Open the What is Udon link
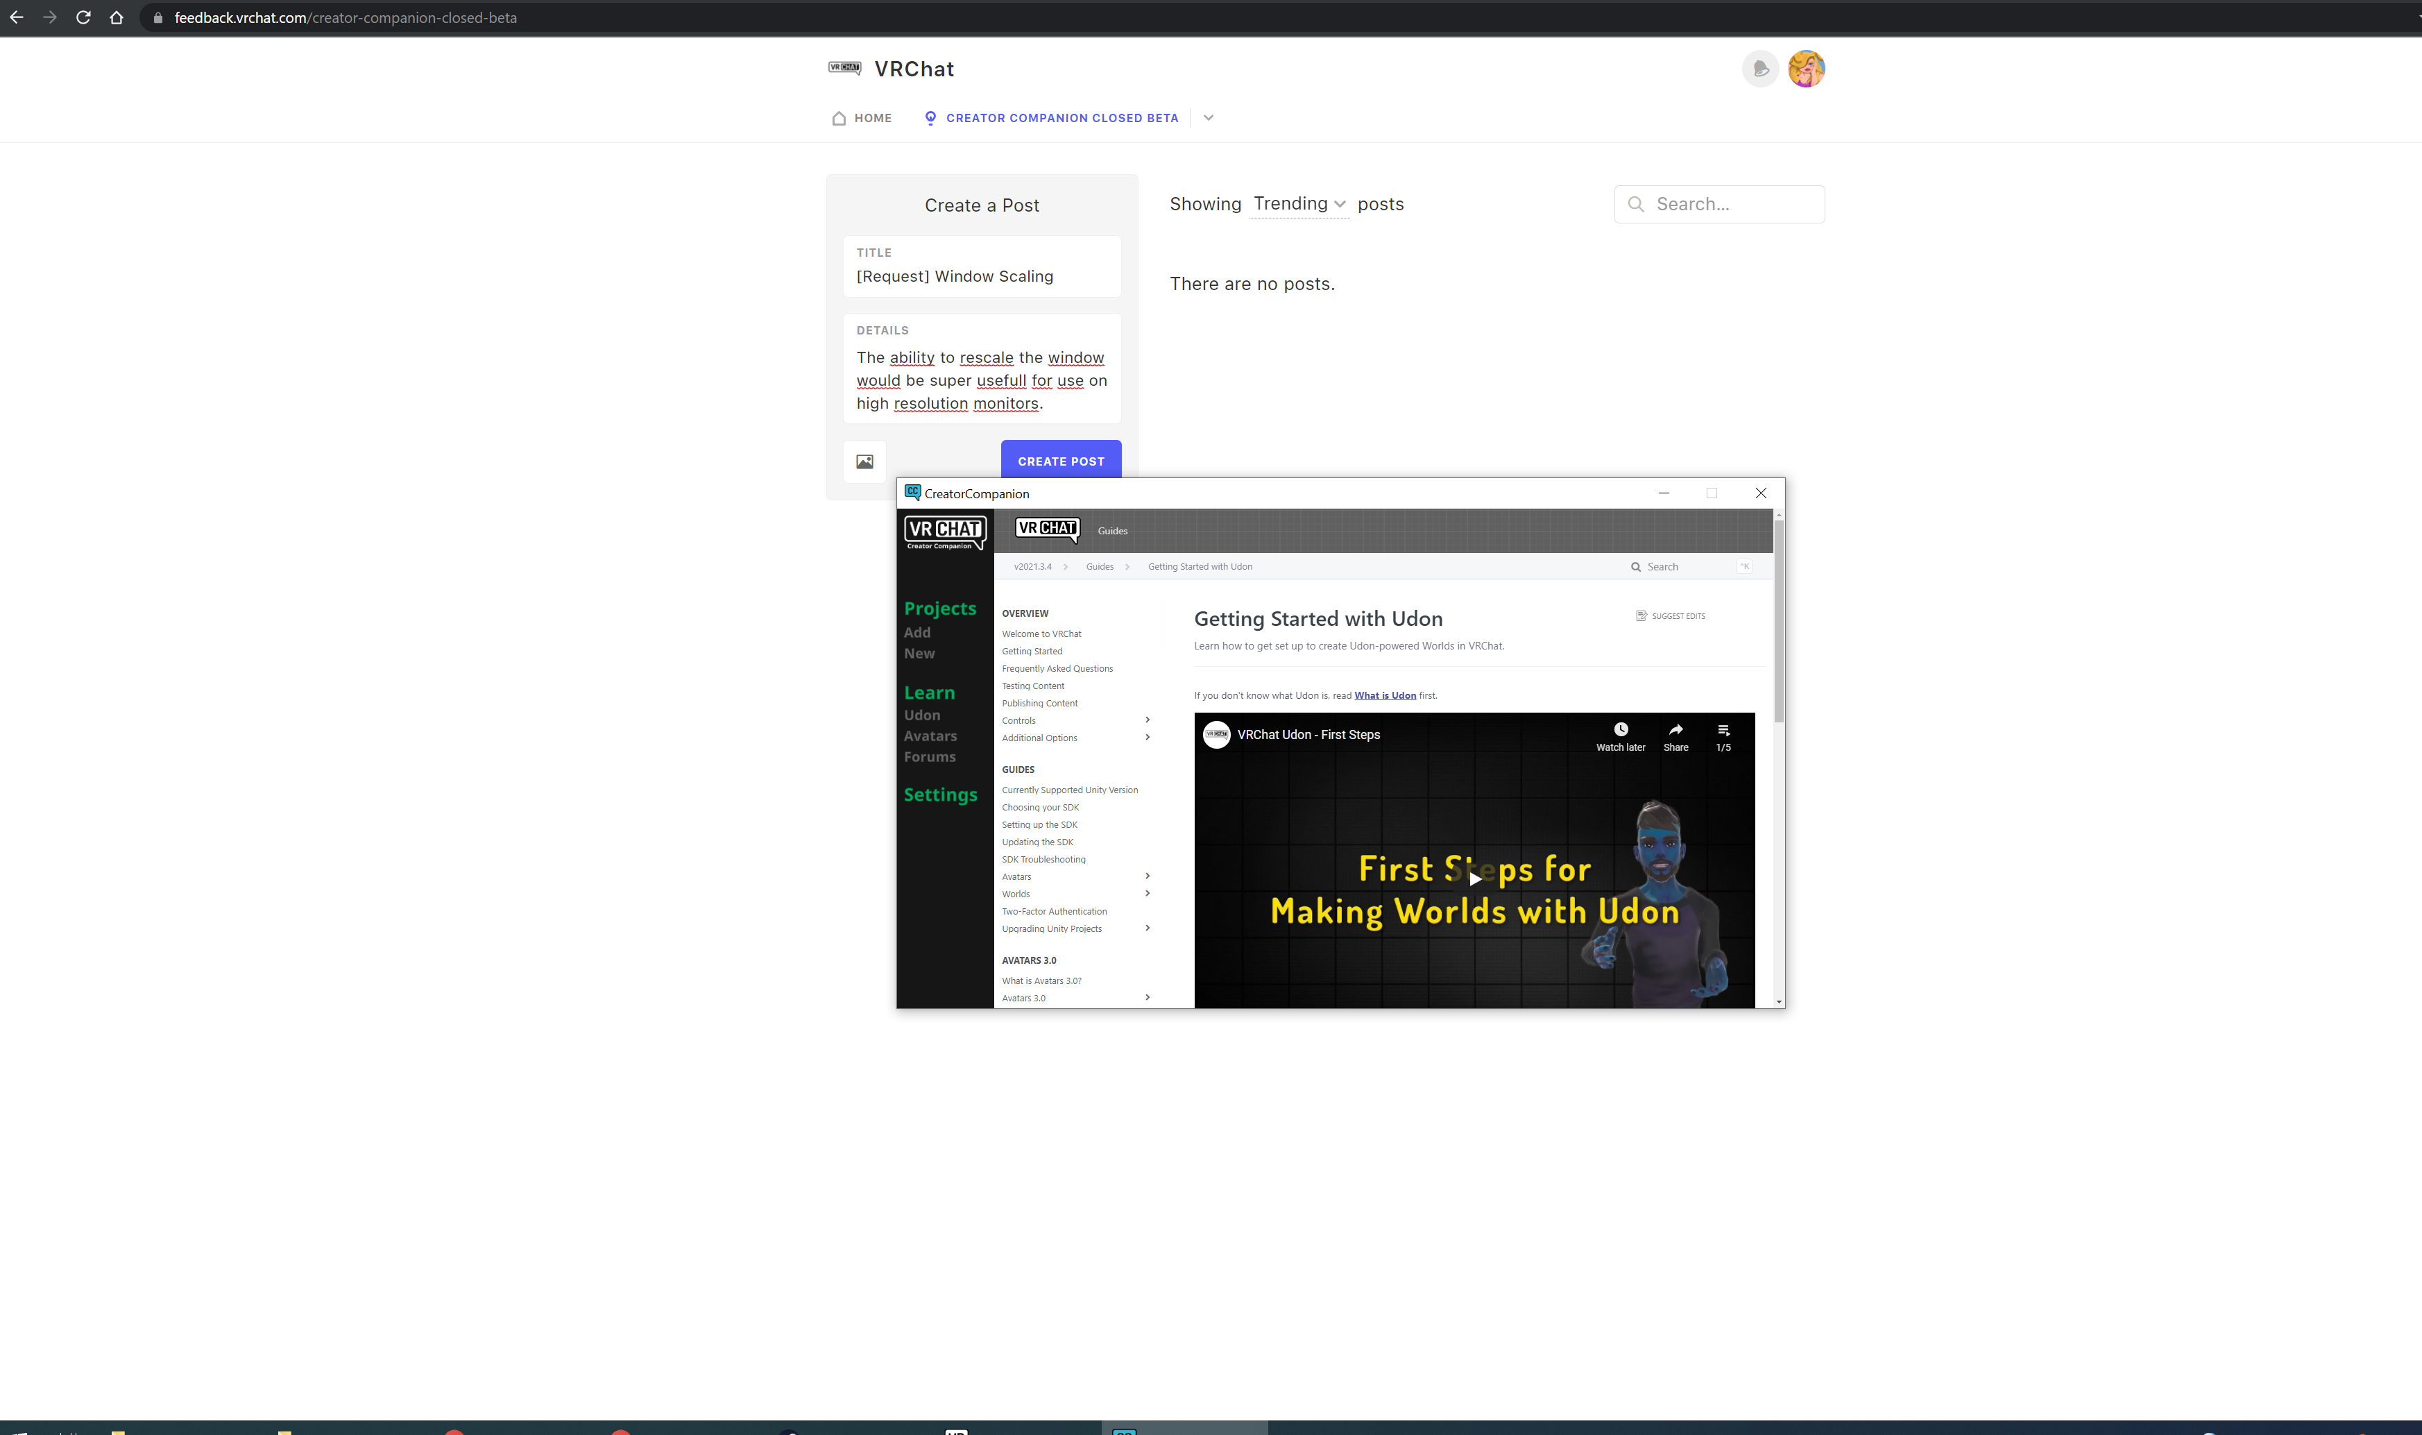 pos(1385,695)
